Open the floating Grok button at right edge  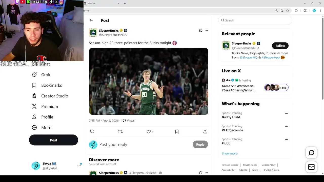[x=311, y=152]
